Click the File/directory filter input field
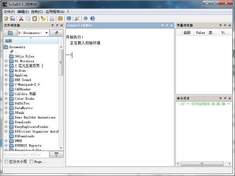Image resolution: width=235 pixels, height=176 pixels. tap(26, 154)
